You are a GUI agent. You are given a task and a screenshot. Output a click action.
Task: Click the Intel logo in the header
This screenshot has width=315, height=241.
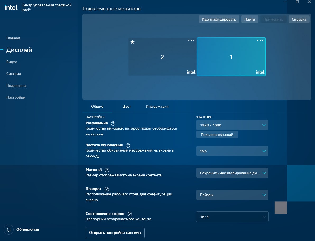pyautogui.click(x=11, y=7)
